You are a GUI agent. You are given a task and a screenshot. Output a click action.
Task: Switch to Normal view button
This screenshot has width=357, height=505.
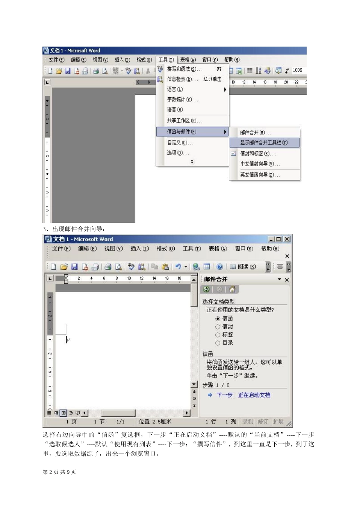[49, 413]
